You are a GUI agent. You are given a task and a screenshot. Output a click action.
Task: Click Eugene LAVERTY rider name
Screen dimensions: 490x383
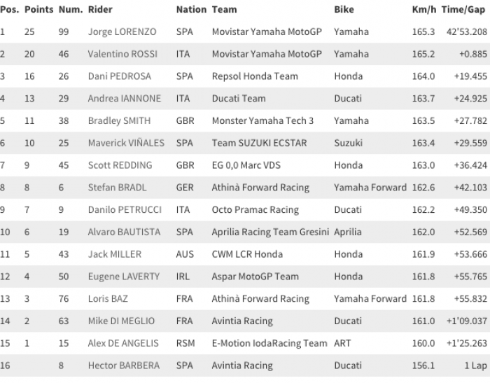tap(124, 277)
